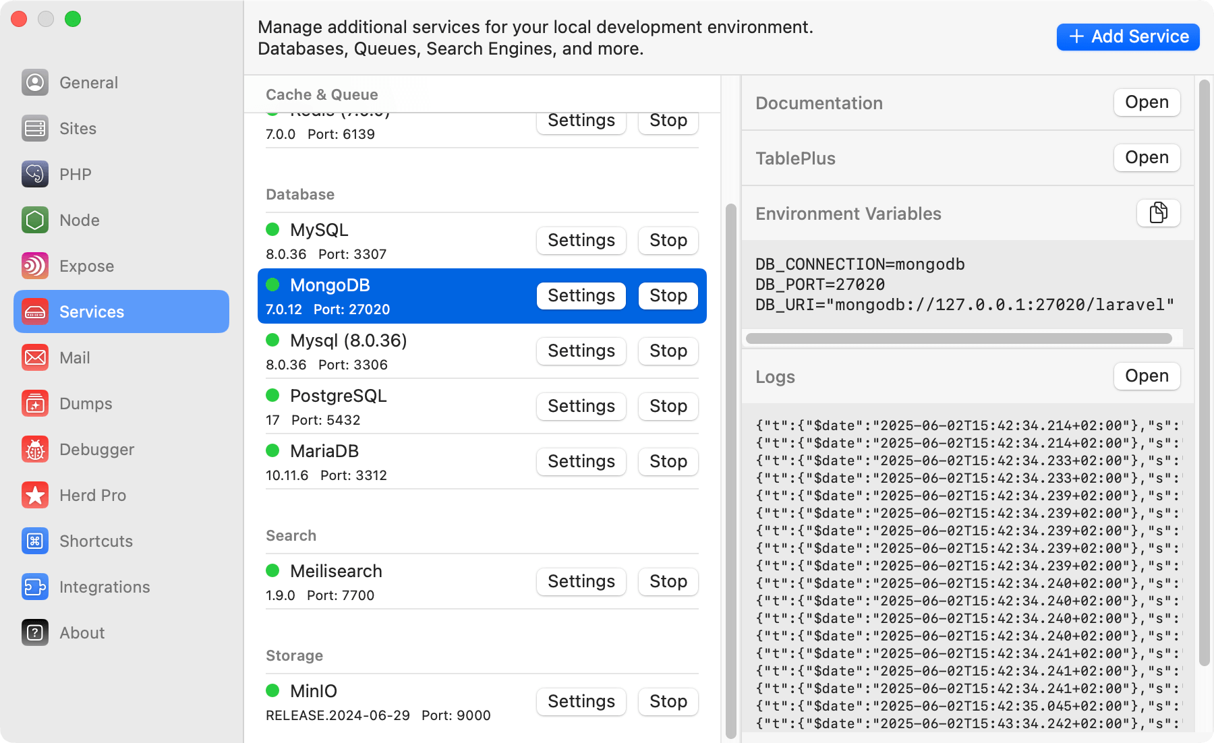
Task: Open the General settings icon
Action: [34, 82]
